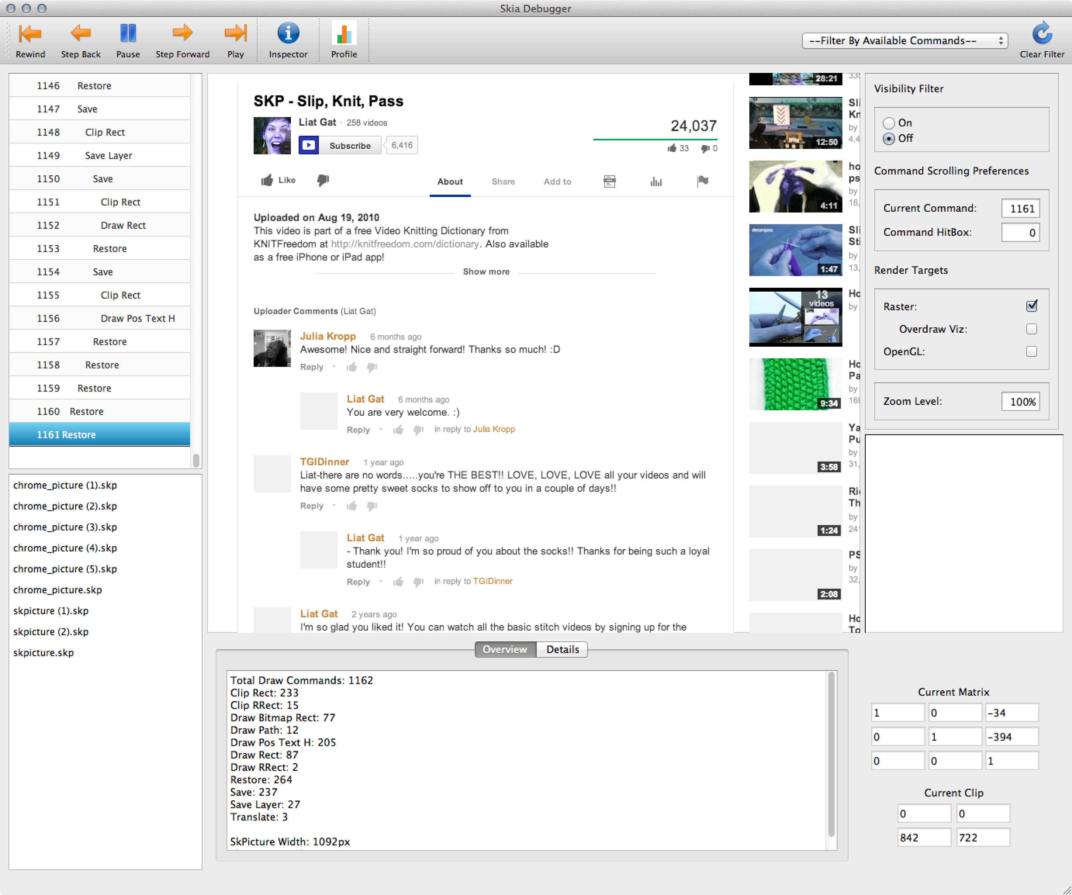Image resolution: width=1072 pixels, height=895 pixels.
Task: Select command 1152 Draw Rect
Action: coord(100,226)
